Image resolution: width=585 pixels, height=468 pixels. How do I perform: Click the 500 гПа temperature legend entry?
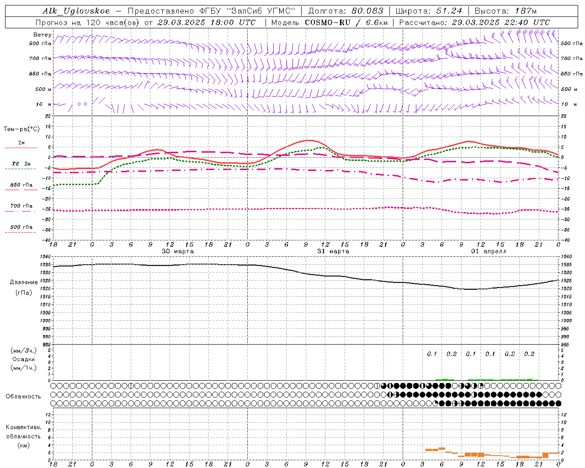(21, 227)
